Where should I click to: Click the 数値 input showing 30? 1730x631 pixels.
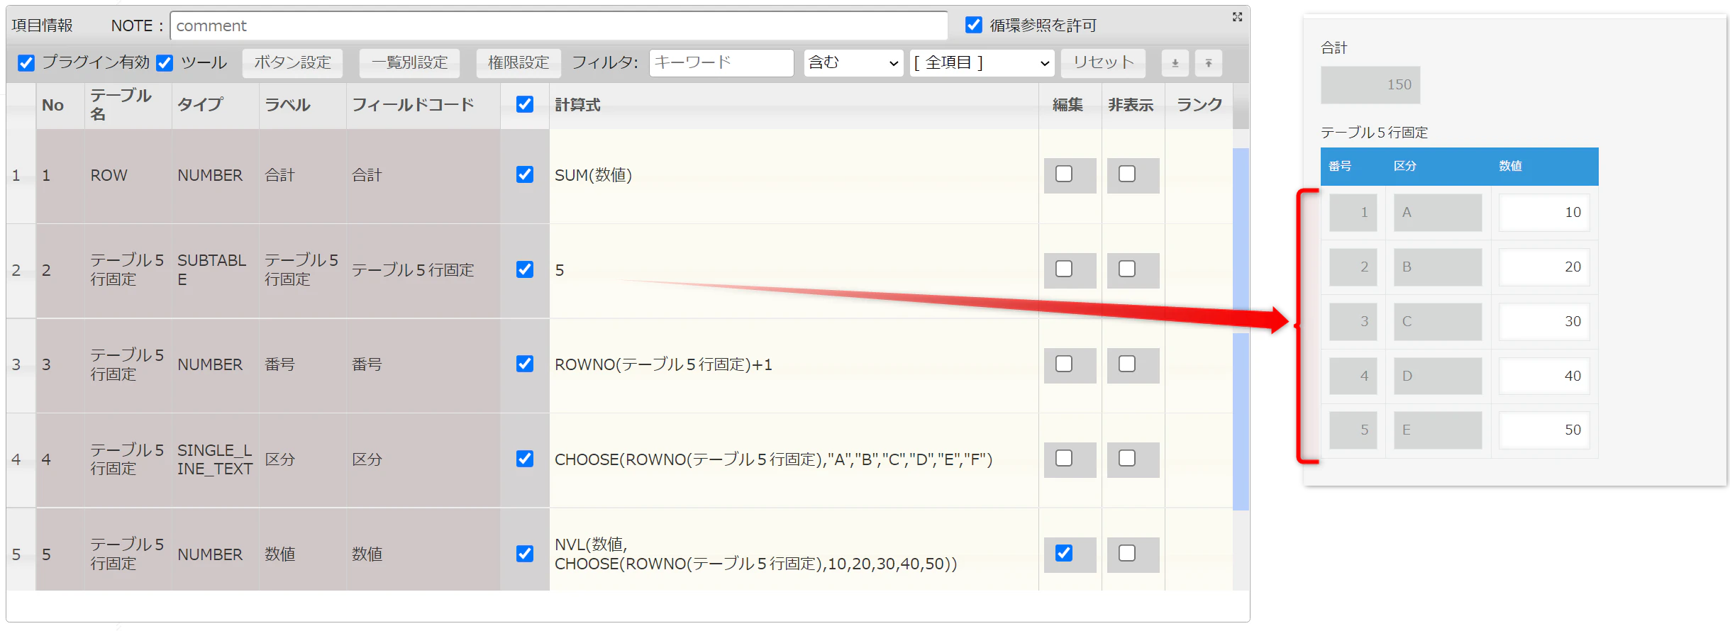tap(1543, 322)
